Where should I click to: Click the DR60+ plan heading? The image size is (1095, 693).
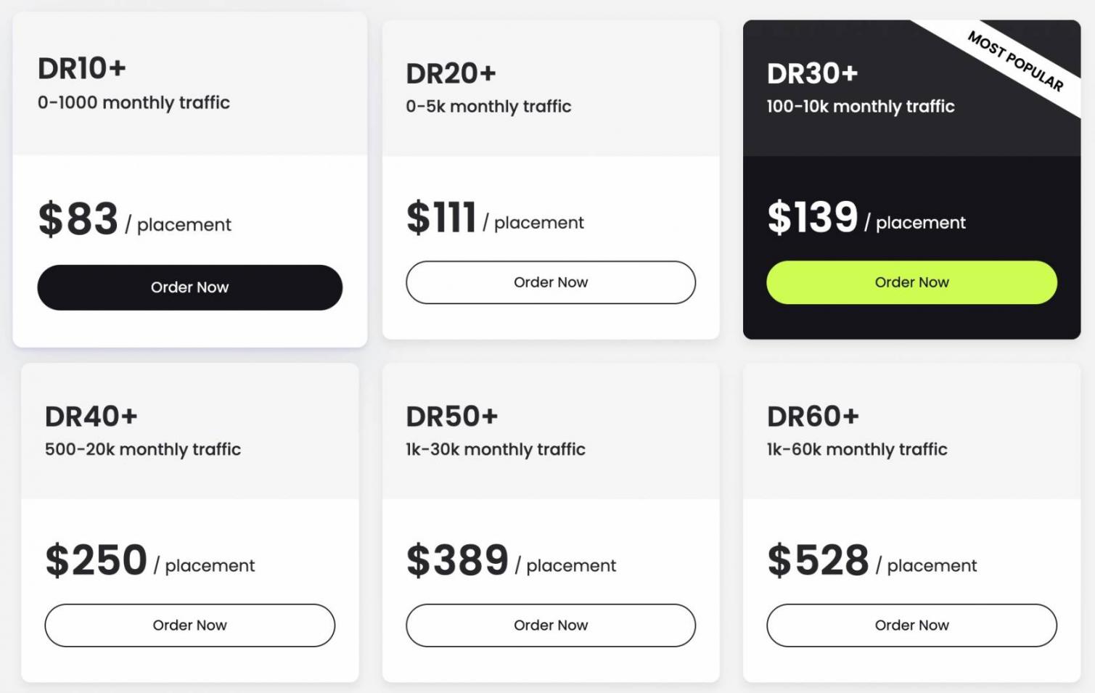coord(813,417)
